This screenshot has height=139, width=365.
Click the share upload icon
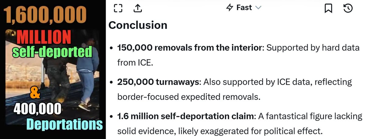pyautogui.click(x=138, y=8)
